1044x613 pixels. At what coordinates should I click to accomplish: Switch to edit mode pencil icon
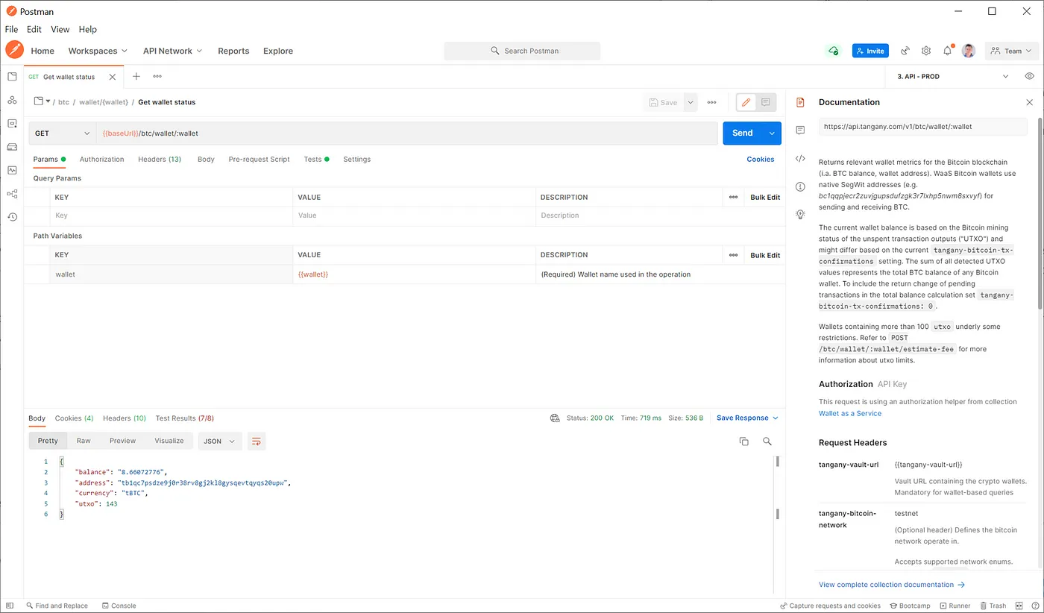(x=746, y=102)
